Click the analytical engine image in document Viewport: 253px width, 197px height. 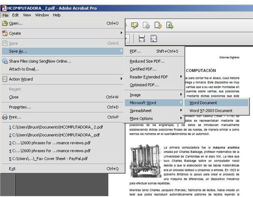pyautogui.click(x=145, y=161)
